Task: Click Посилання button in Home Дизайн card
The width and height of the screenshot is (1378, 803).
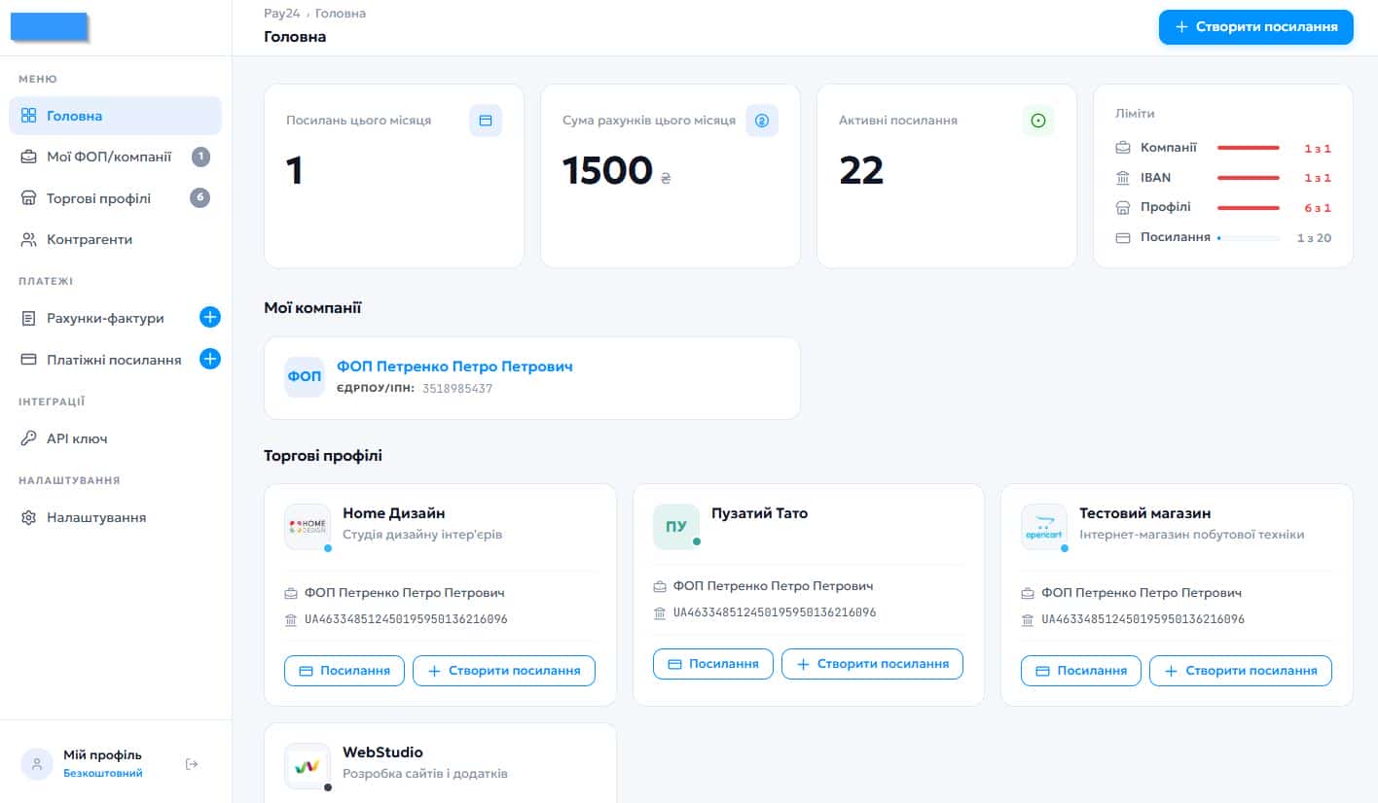Action: pyautogui.click(x=344, y=671)
